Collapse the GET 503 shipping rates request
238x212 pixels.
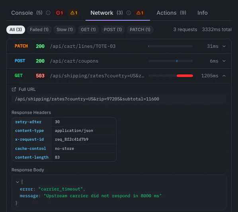[119, 76]
